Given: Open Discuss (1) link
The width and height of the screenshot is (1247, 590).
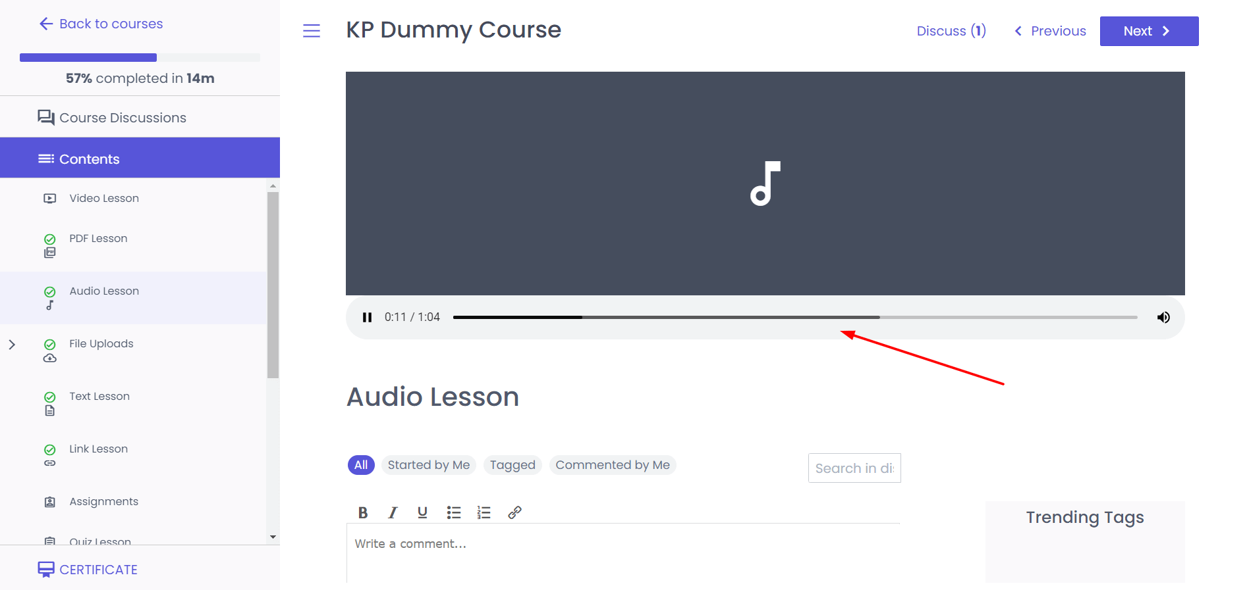Looking at the screenshot, I should [951, 31].
